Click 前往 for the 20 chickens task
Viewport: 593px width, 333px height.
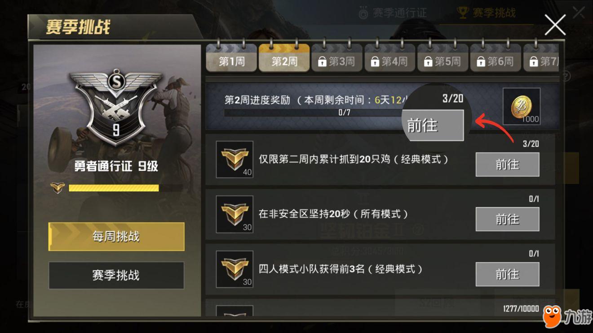(507, 164)
